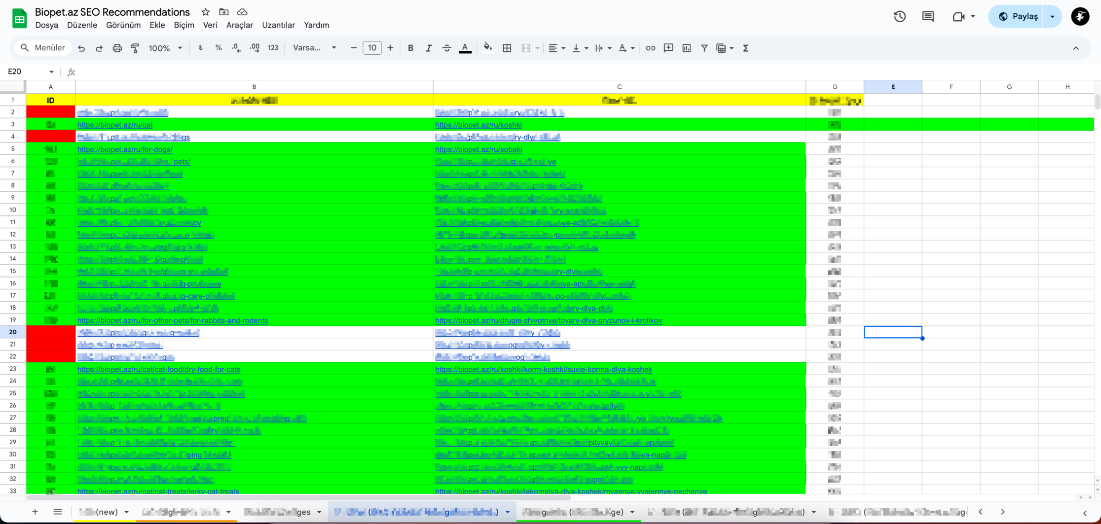
Task: Open the https://biopet.az/ru/for-dogs/ link
Action: (125, 149)
